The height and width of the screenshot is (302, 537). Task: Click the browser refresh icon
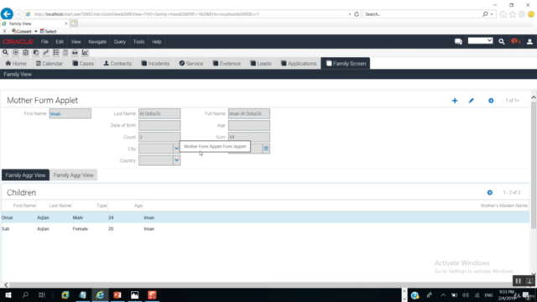click(x=357, y=14)
